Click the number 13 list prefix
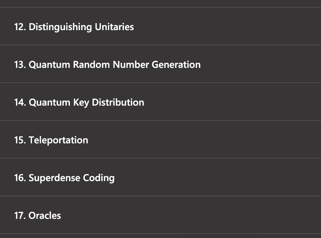 (x=19, y=65)
